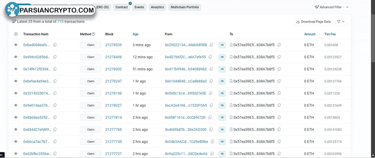Image resolution: width=375 pixels, height=158 pixels.
Task: Open Method column help question icon
Action: click(94, 34)
